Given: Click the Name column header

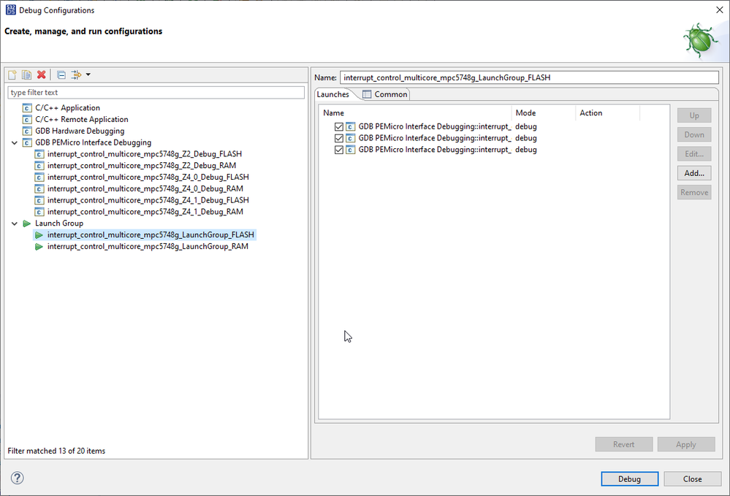Looking at the screenshot, I should pyautogui.click(x=415, y=112).
